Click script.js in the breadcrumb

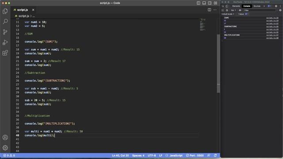(24, 16)
